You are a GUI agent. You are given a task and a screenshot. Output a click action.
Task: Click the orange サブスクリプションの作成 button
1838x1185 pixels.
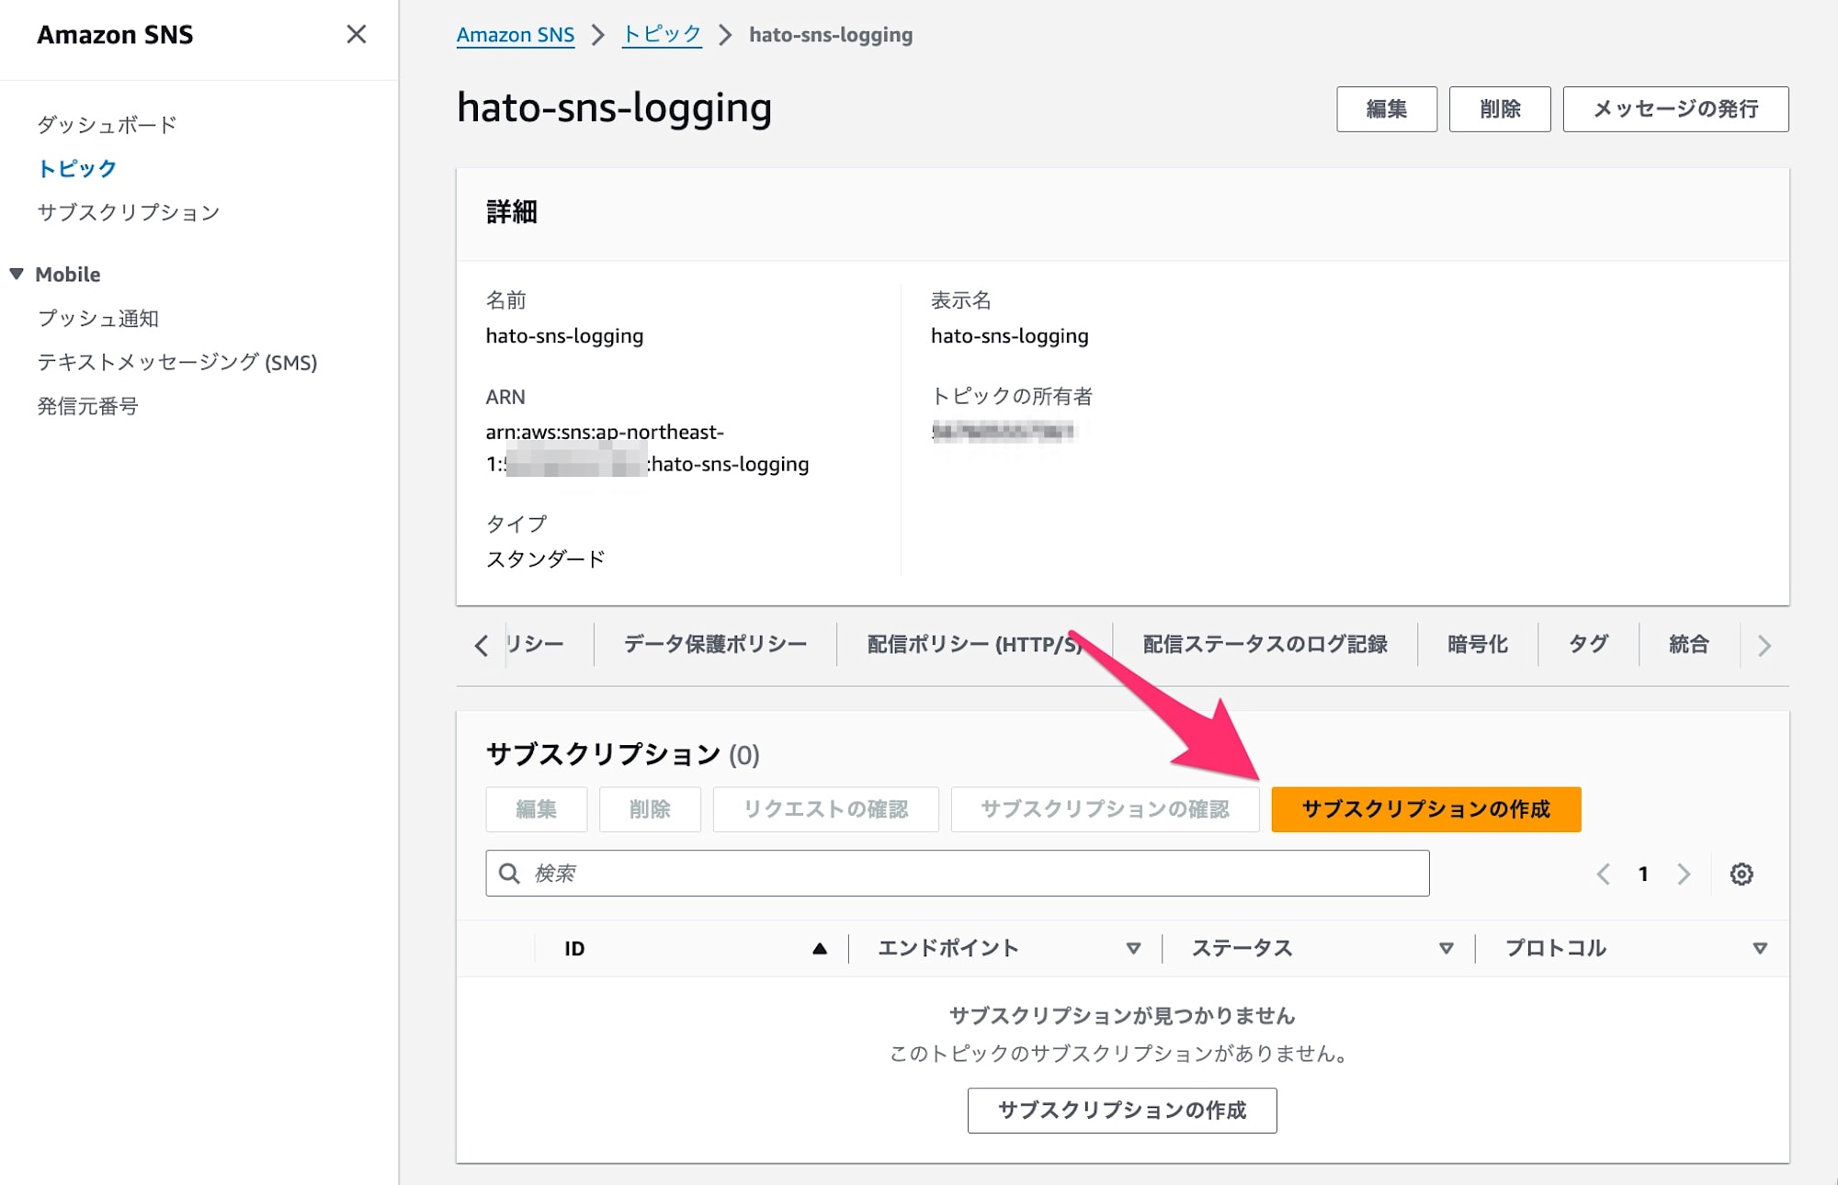1426,809
